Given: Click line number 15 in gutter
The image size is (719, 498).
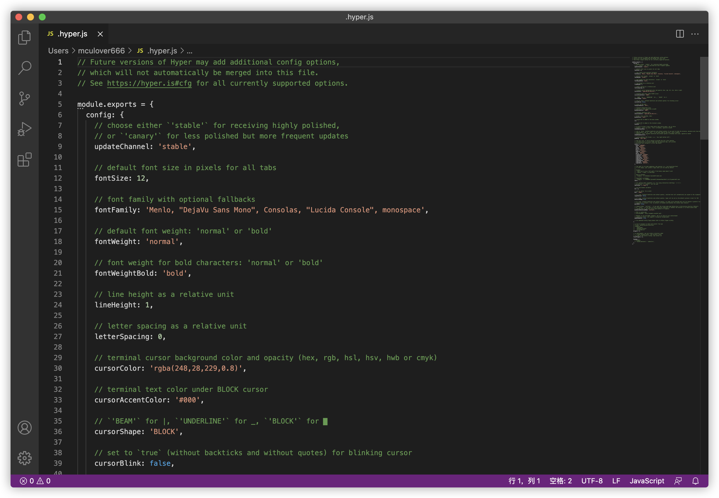Looking at the screenshot, I should pos(58,210).
